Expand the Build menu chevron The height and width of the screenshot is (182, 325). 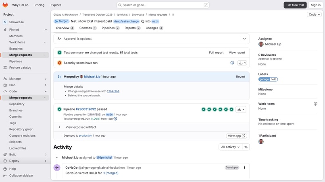[46, 155]
